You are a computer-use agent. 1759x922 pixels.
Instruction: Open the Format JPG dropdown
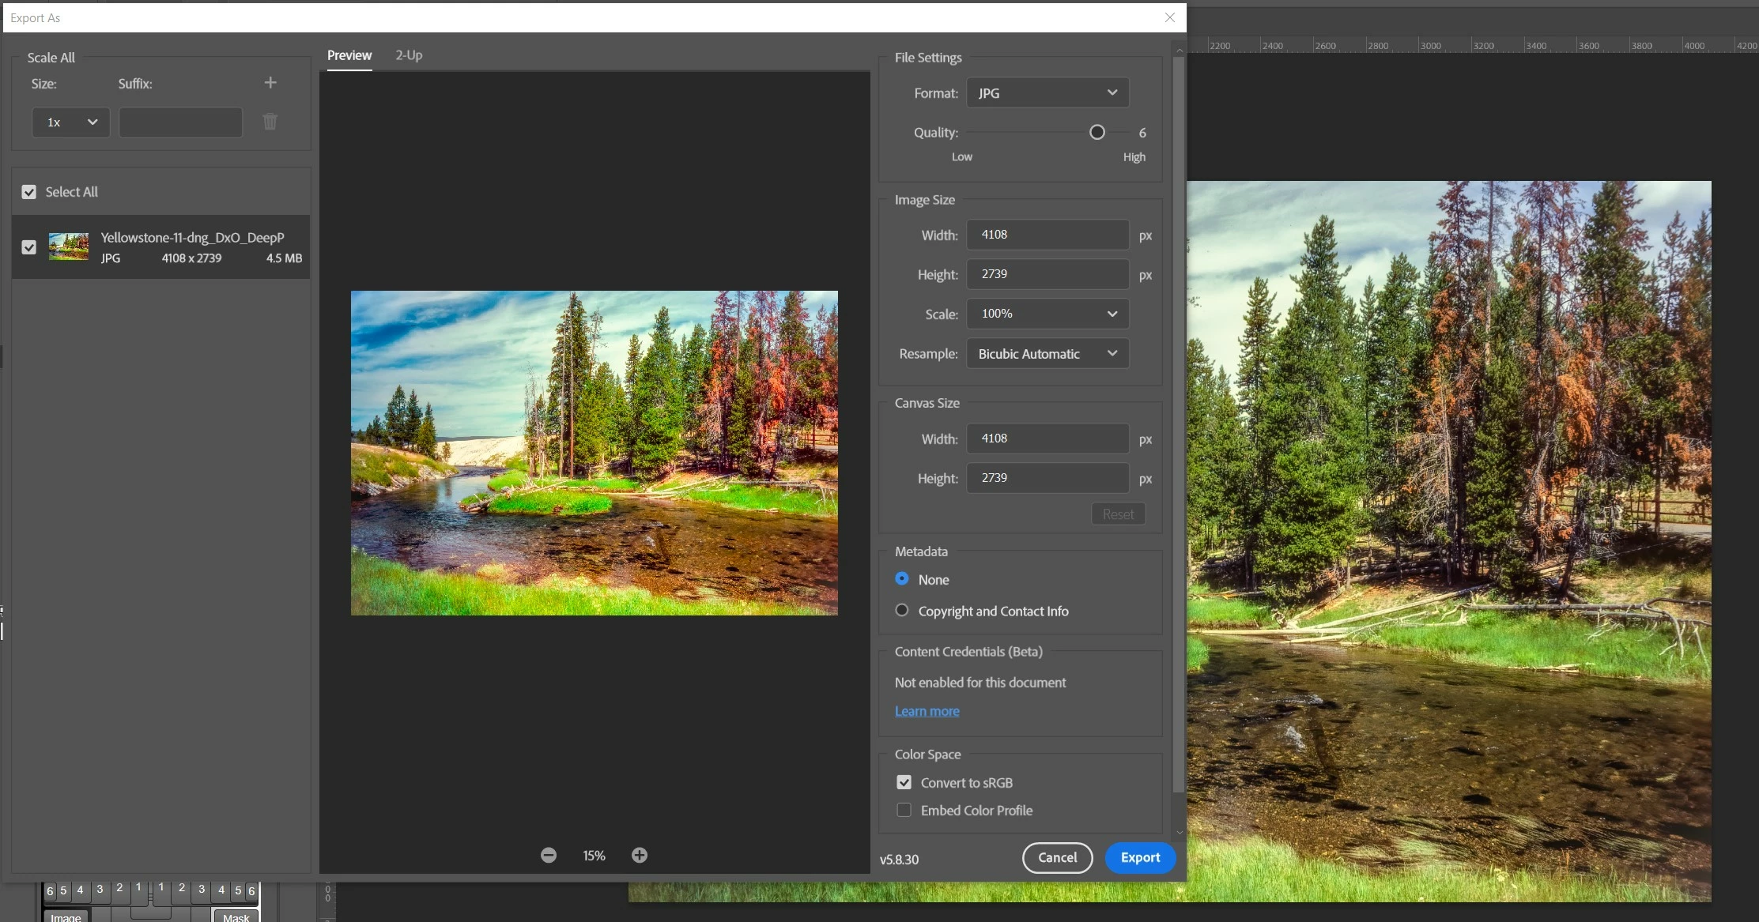coord(1047,93)
